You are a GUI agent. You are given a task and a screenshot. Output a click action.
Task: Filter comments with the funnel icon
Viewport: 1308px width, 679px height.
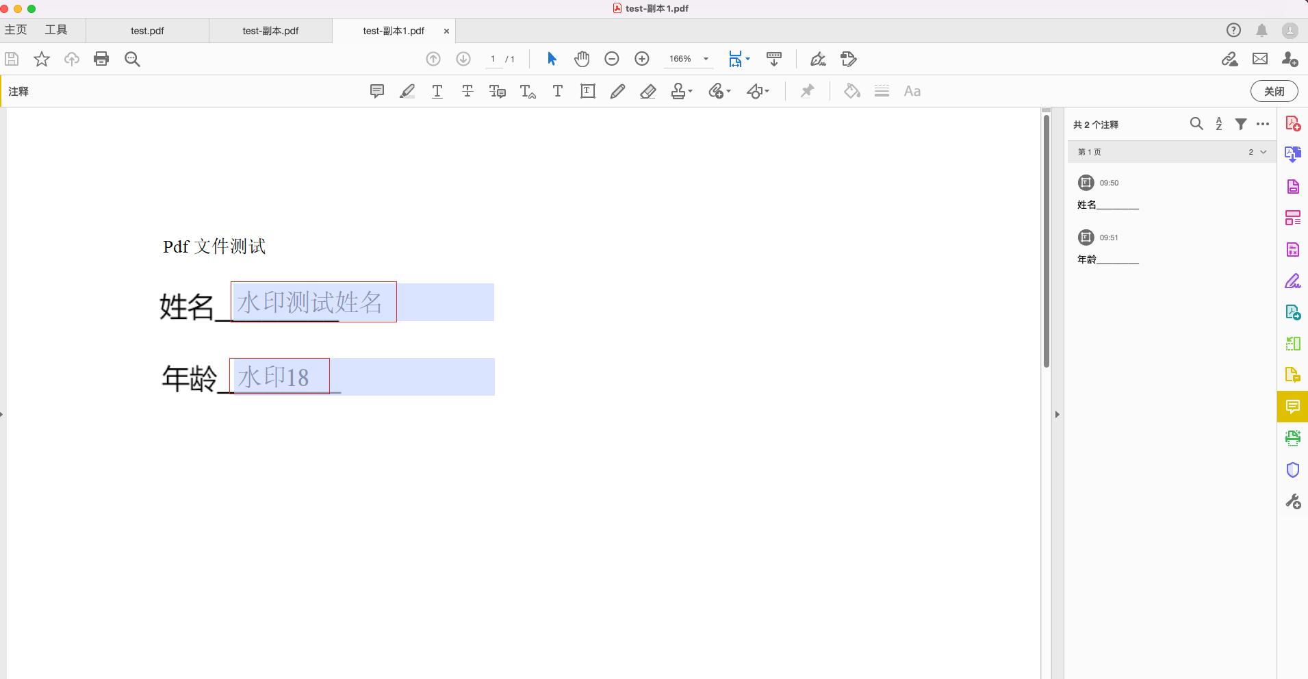[1241, 124]
